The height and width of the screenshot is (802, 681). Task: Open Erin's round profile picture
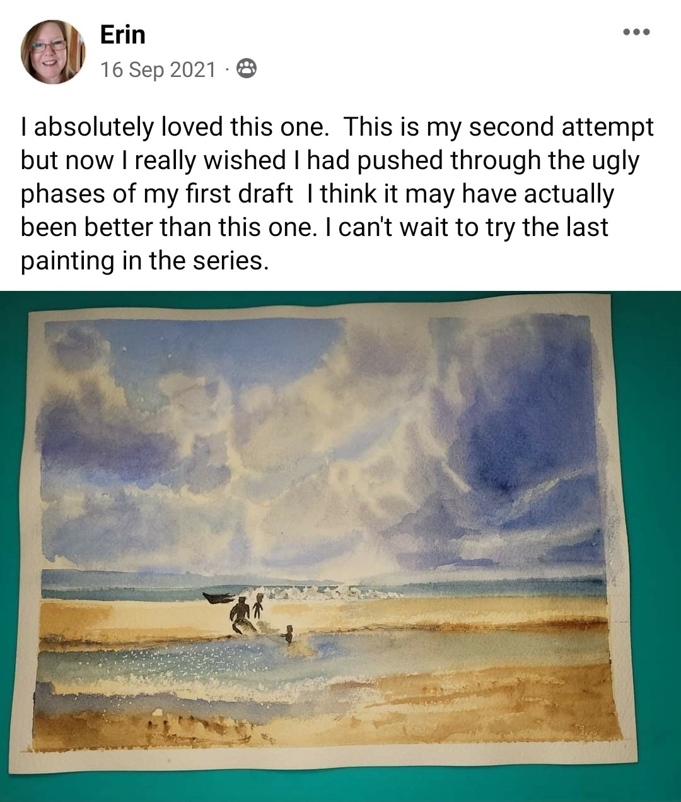(x=53, y=52)
